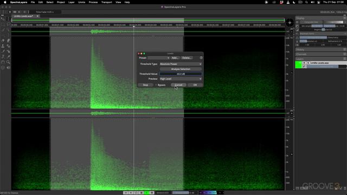Open the Blackman-Harris window type dropdown
The image size is (347, 195).
[x=323, y=34]
